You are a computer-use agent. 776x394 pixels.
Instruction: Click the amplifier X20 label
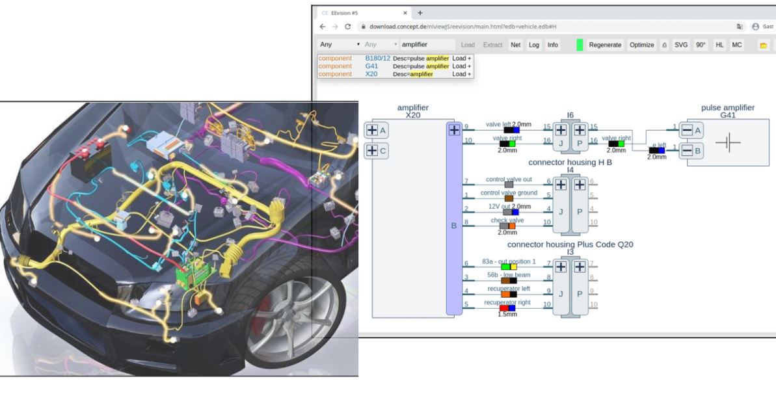tap(413, 111)
